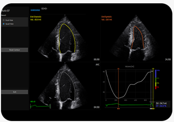Select the Quad View radio option
The image size is (174, 122).
point(4,24)
